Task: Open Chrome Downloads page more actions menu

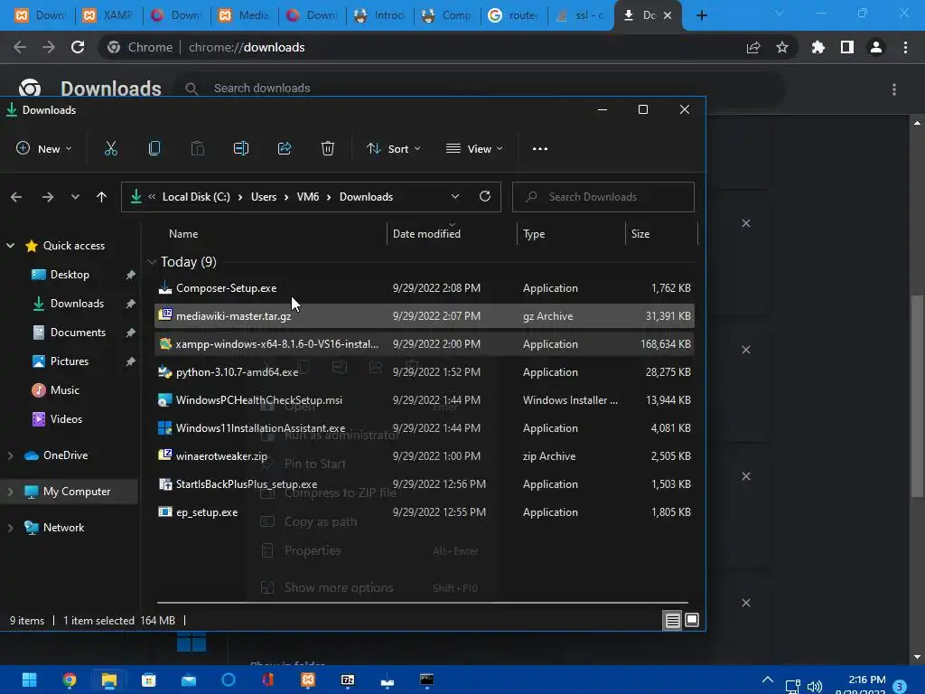Action: pos(894,89)
